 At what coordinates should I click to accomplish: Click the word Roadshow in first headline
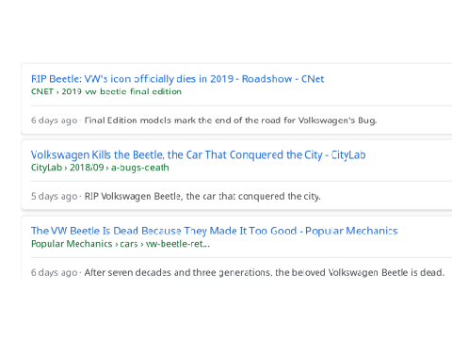pos(266,79)
